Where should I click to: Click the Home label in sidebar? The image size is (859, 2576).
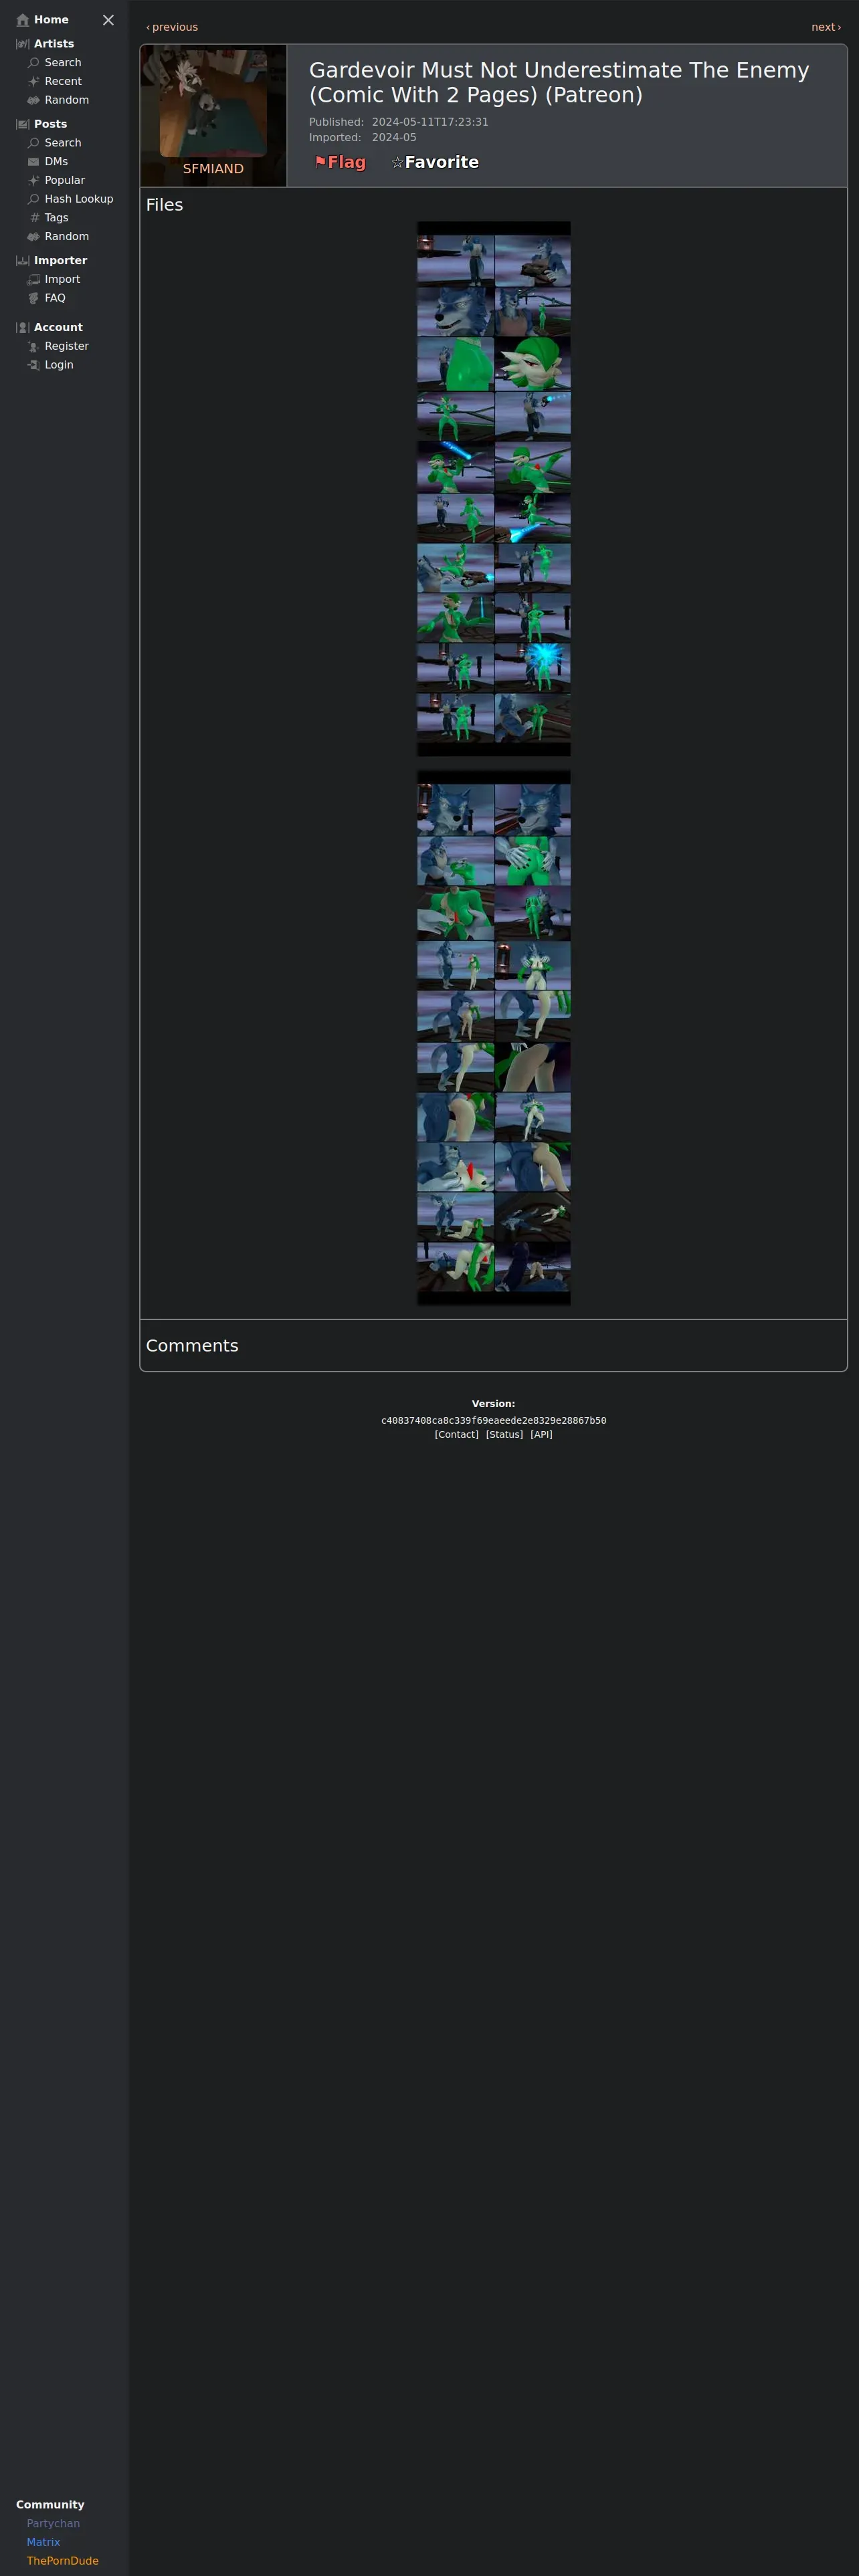51,20
